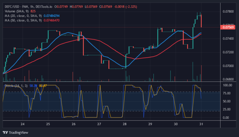Click the TradingView wordmark link
This screenshot has width=239, height=137.
tap(18, 133)
